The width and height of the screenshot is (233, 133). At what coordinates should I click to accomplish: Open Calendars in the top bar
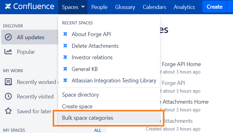pyautogui.click(x=154, y=7)
